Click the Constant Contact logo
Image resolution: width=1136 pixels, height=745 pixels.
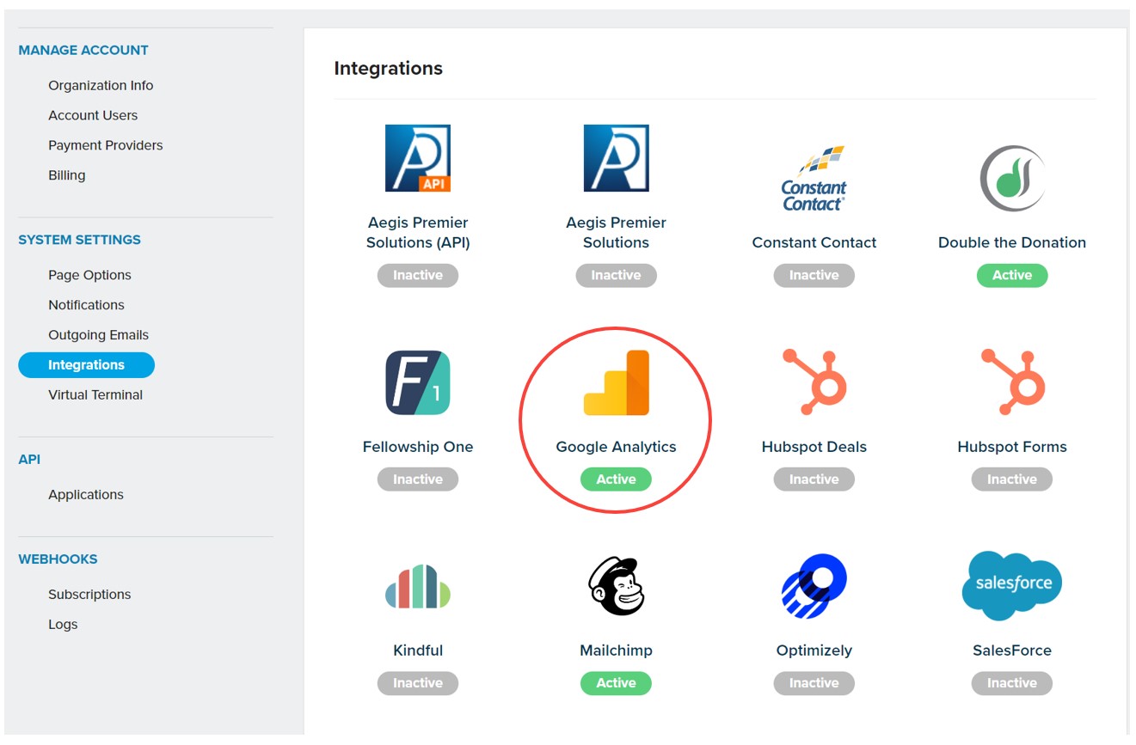(x=814, y=180)
